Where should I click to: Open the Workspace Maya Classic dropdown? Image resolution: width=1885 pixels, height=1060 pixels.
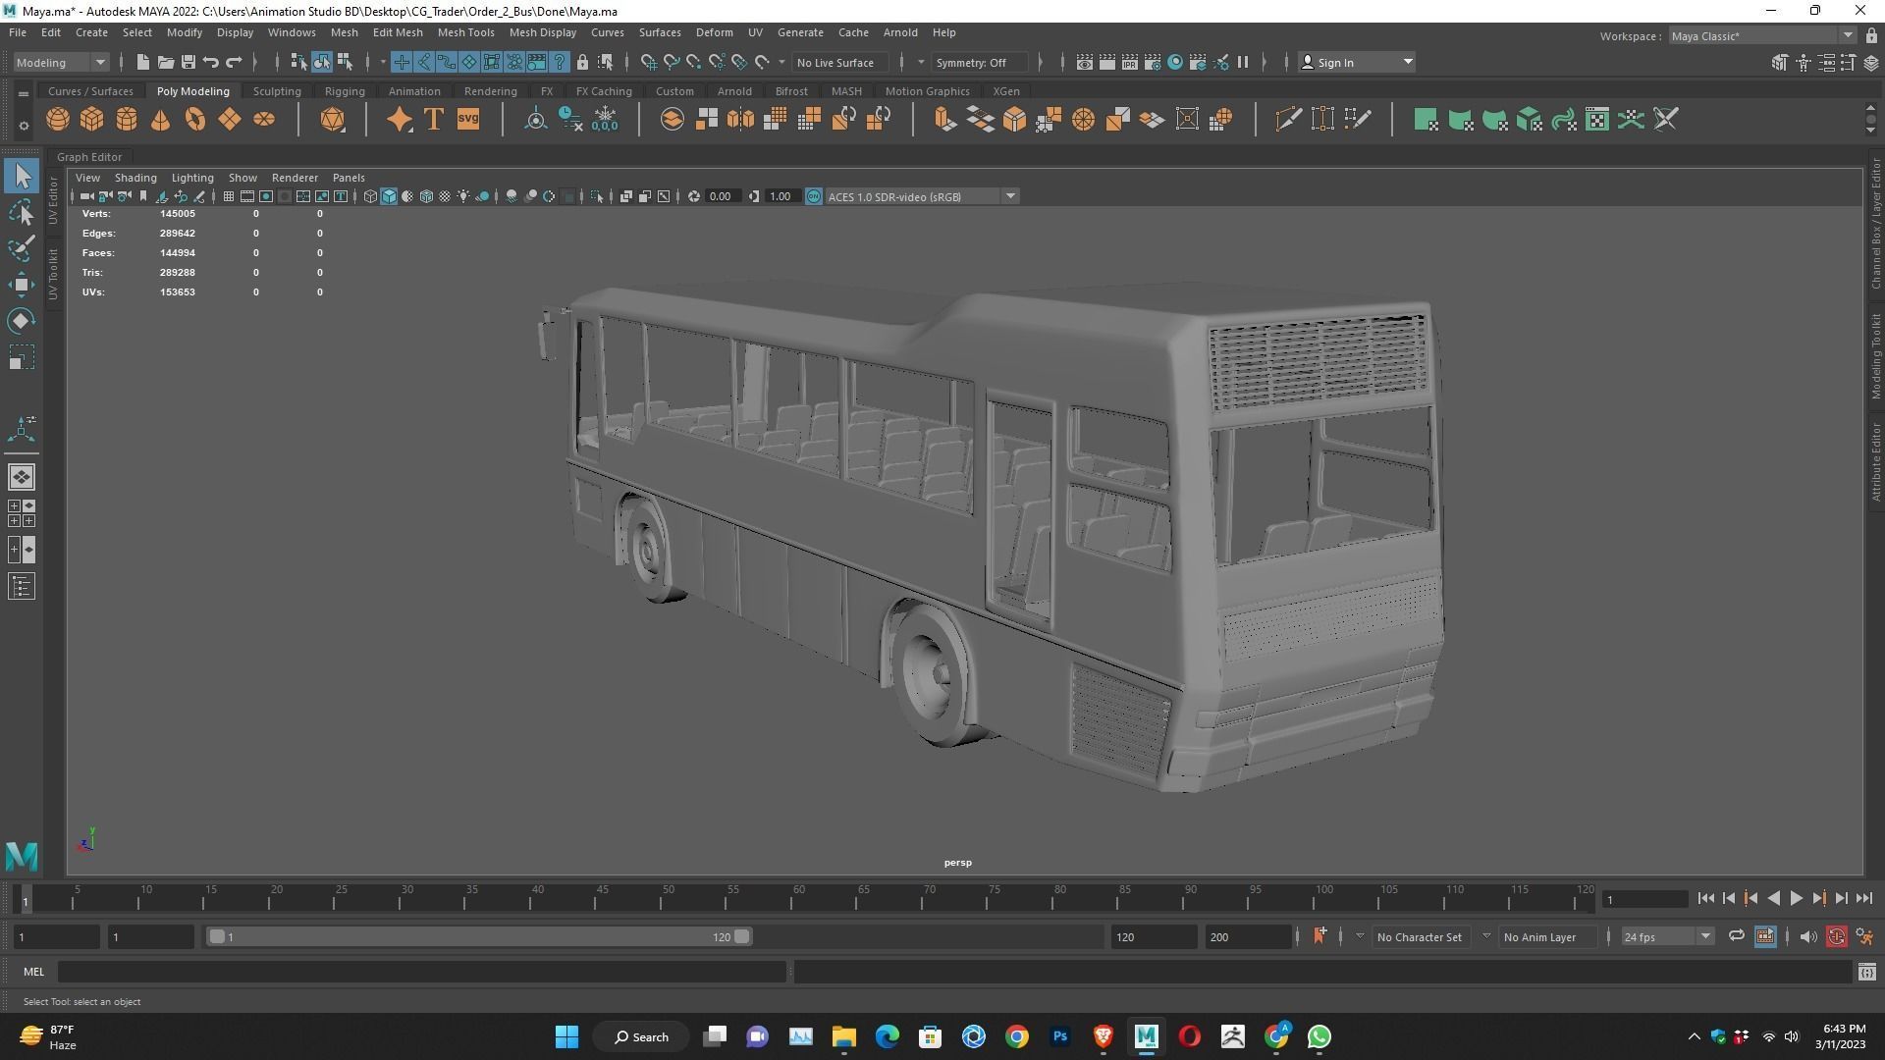point(1761,36)
